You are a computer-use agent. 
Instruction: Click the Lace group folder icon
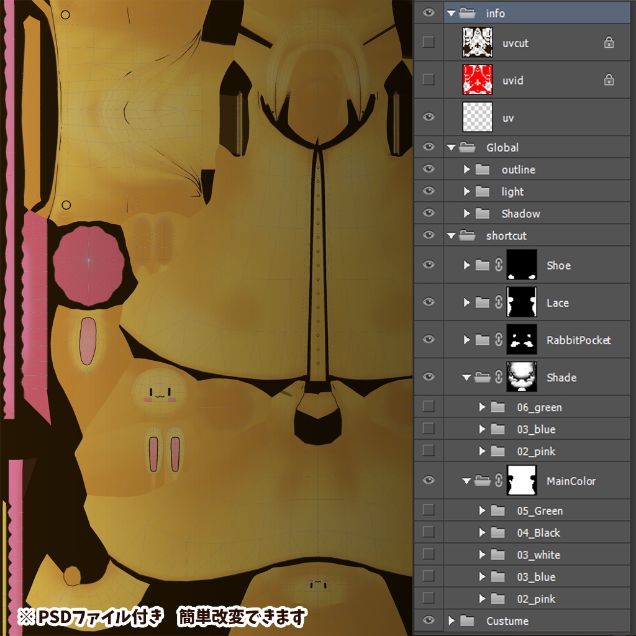(482, 302)
